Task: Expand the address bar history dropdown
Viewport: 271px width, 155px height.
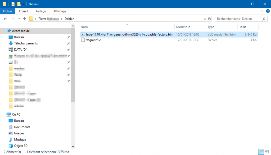Action: [205, 19]
